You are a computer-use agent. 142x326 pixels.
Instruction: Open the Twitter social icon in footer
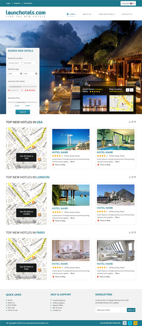coord(130,323)
